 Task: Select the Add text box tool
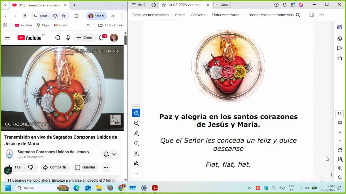pyautogui.click(x=136, y=153)
